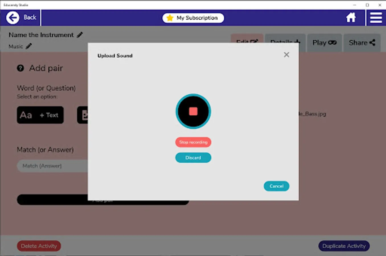Click the 'Match (or Answer)' label

[x=45, y=150]
